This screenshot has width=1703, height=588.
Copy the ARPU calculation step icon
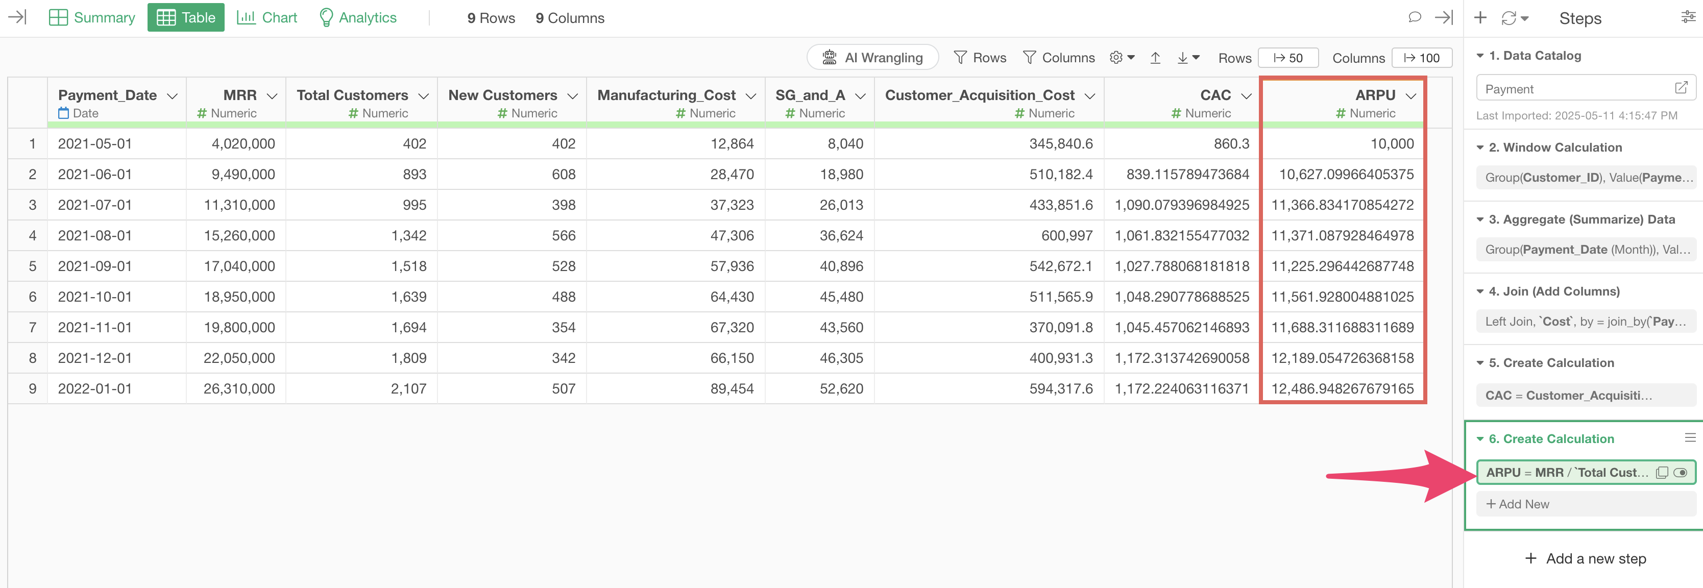point(1661,472)
